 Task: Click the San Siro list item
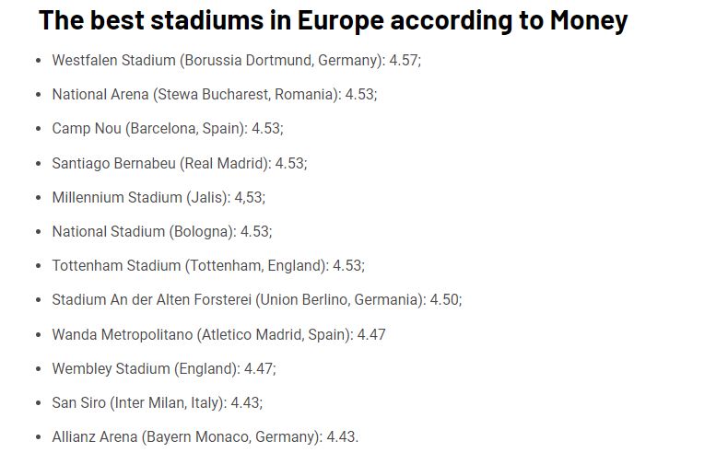[x=157, y=402]
